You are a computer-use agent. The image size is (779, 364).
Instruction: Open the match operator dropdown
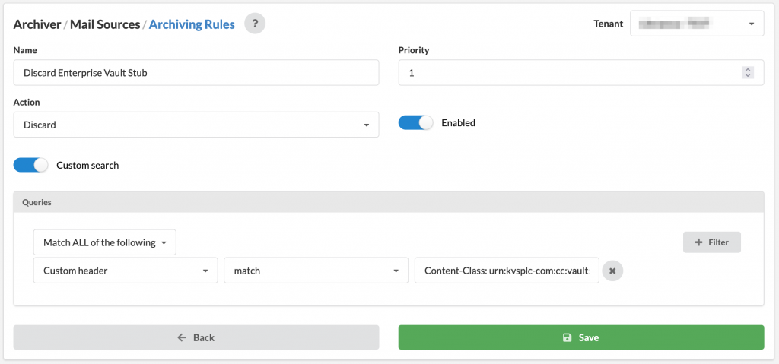click(x=316, y=271)
